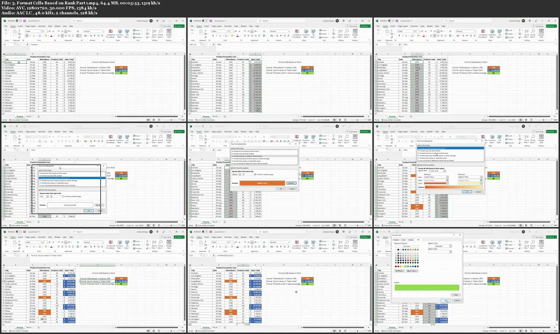Click Format button beside the orange preview
This screenshot has width=560, height=334.
coord(292,183)
